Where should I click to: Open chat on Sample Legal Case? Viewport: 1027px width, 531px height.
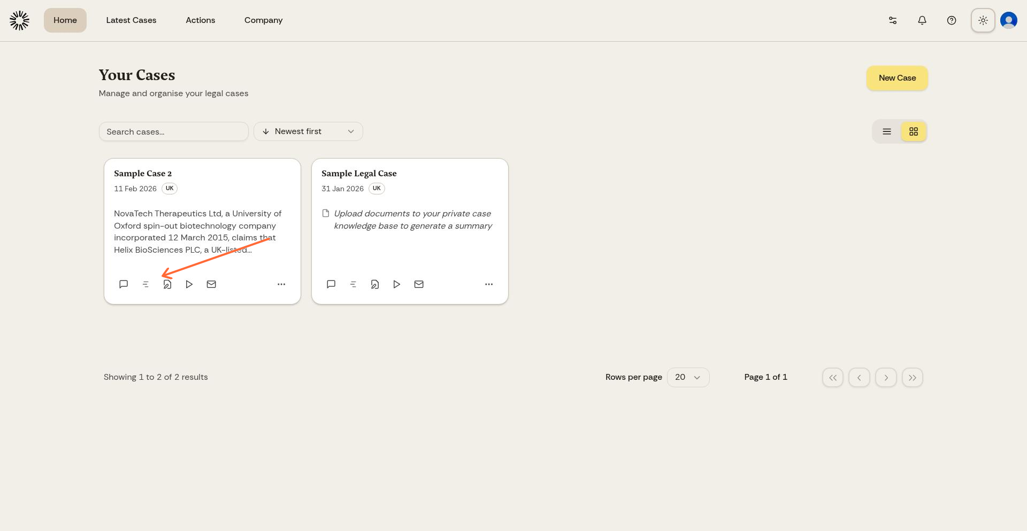pyautogui.click(x=331, y=284)
